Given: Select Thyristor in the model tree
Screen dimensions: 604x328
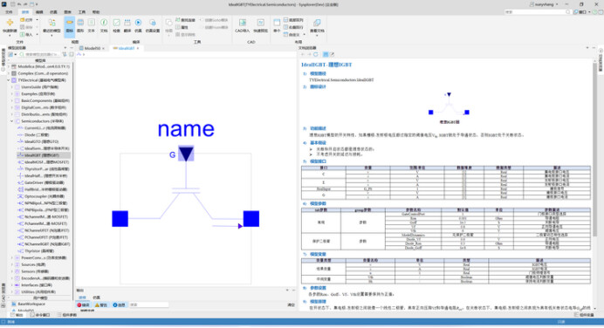Looking at the screenshot, I should 39,251.
